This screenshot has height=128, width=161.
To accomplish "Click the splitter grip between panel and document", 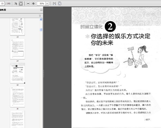I will [x=44, y=73].
